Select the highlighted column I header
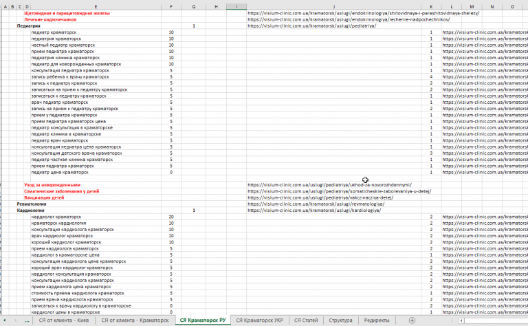The height and width of the screenshot is (326, 528). pyautogui.click(x=236, y=7)
